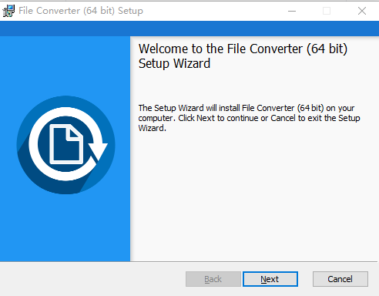Click the Setup Wizard will install description text

[x=249, y=118]
